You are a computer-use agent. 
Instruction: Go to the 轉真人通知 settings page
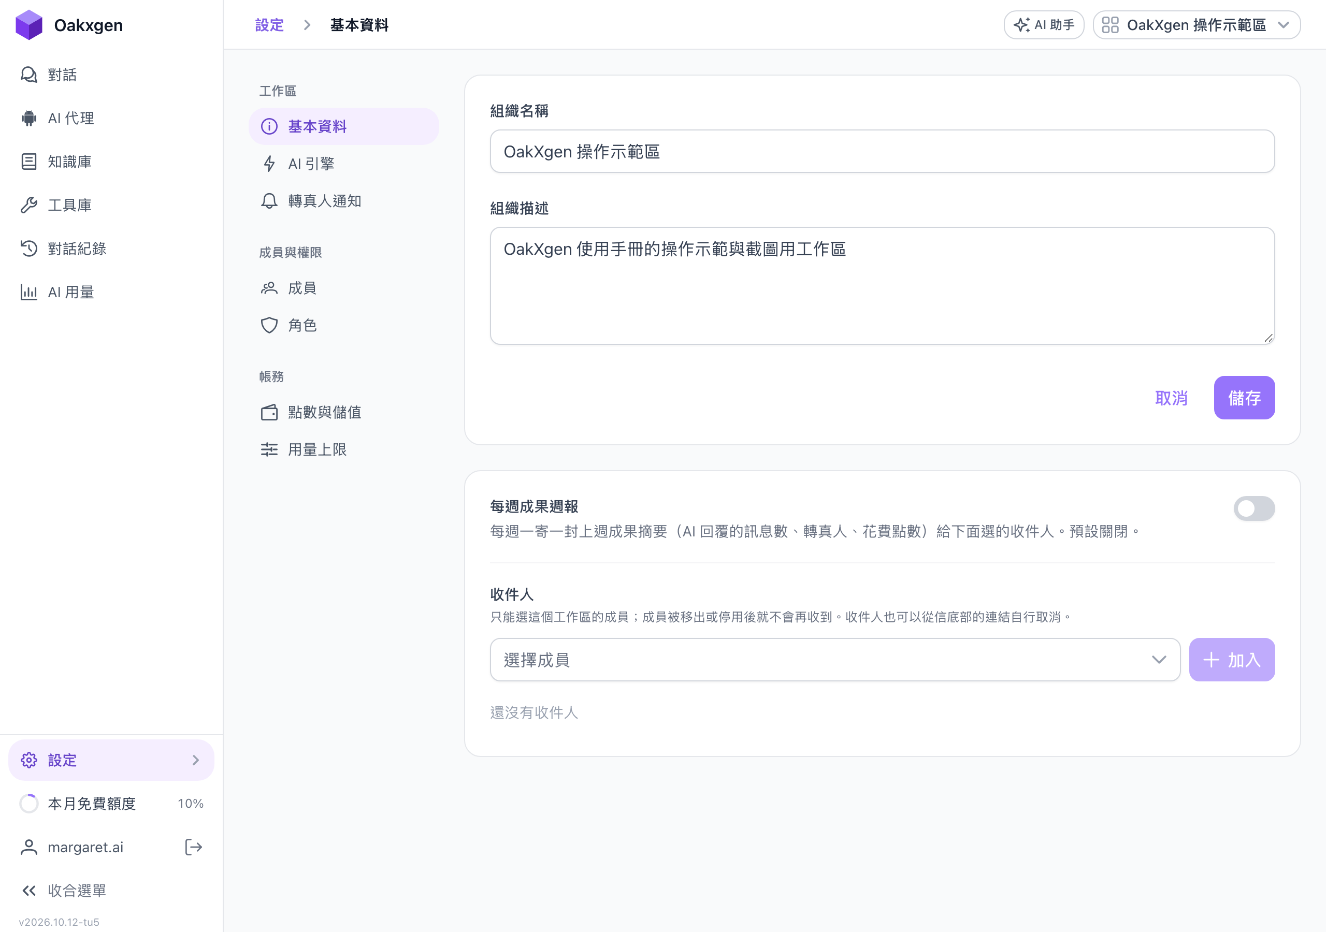pyautogui.click(x=343, y=201)
